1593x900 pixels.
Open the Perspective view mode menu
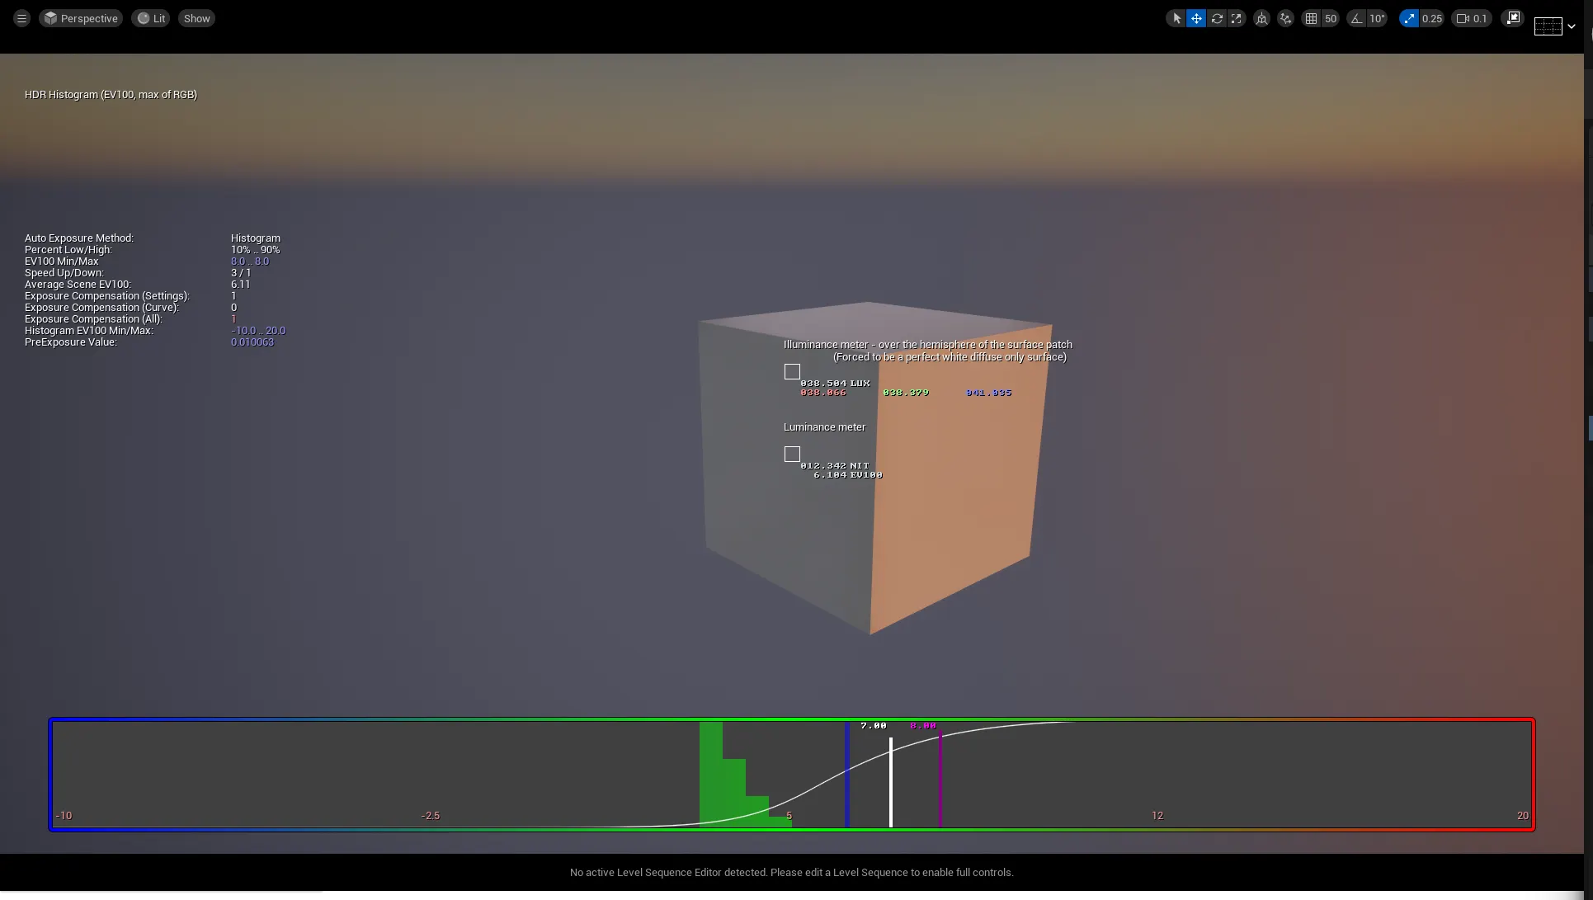(81, 18)
